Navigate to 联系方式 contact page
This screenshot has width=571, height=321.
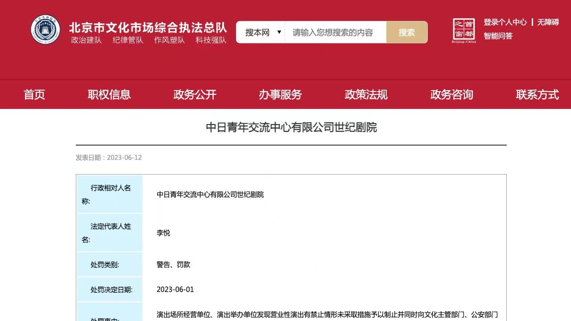pos(537,95)
